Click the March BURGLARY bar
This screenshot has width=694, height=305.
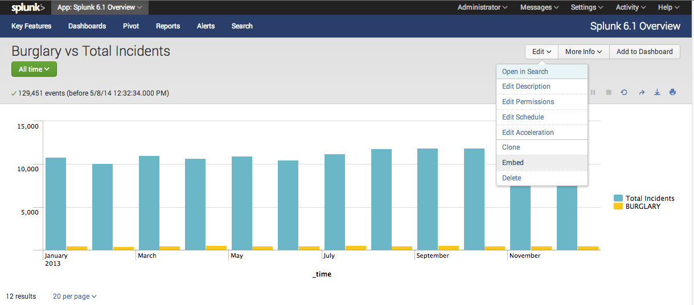pos(170,248)
